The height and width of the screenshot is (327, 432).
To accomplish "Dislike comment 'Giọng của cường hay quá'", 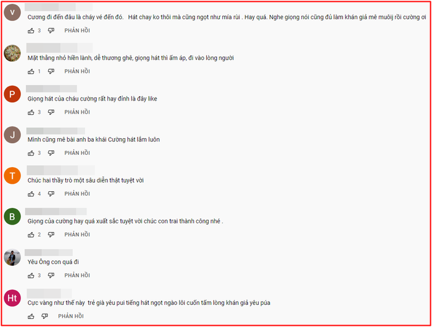I will 51,234.
